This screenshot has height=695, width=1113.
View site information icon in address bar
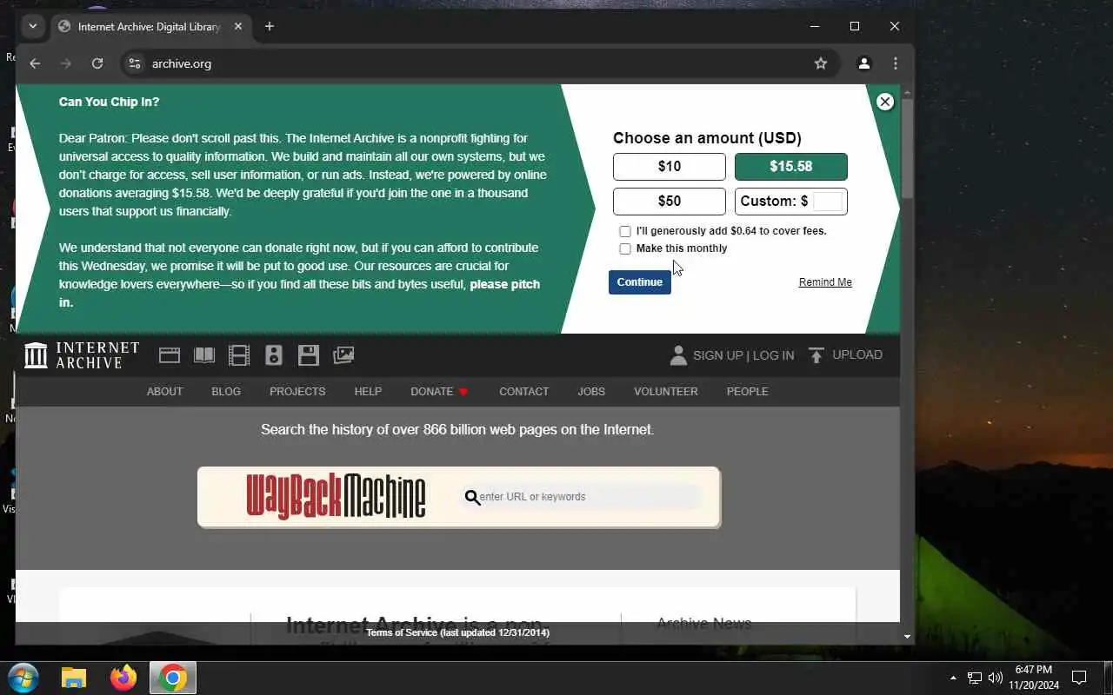tap(134, 63)
